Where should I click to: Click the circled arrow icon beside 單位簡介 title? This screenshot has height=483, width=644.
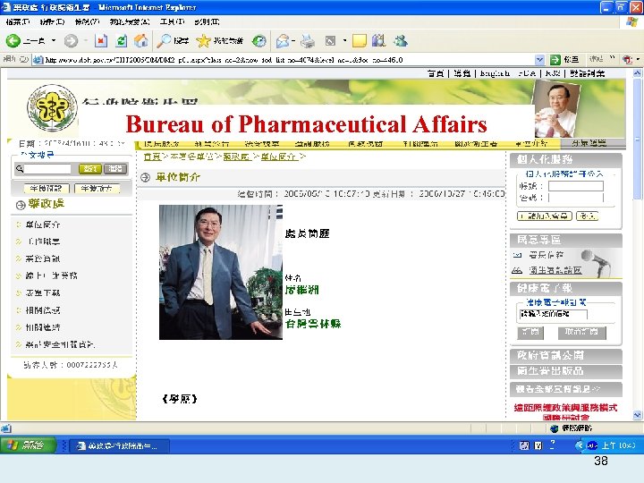(x=146, y=177)
